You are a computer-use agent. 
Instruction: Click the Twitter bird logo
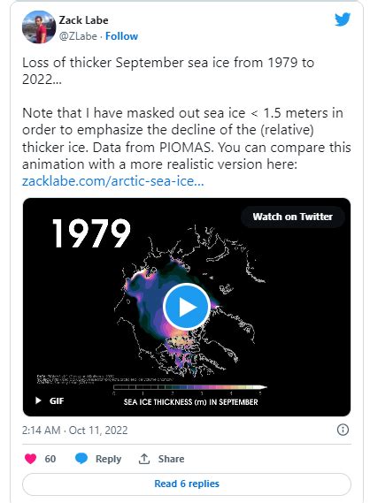343,19
